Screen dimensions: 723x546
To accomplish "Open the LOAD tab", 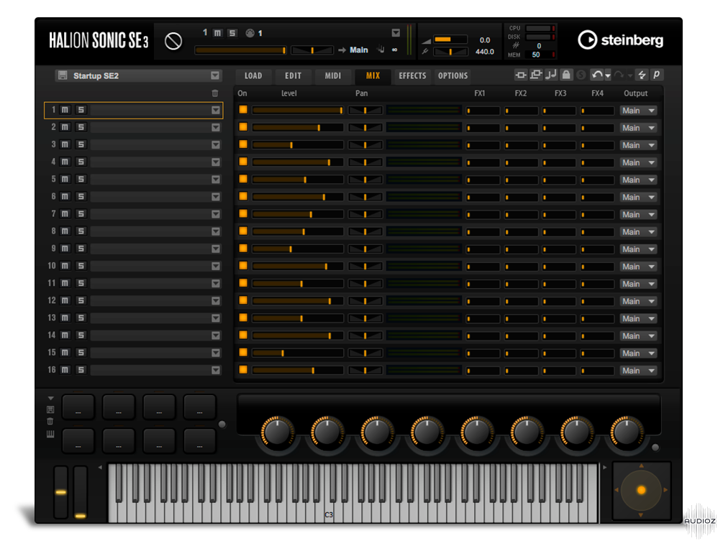I will [x=253, y=75].
